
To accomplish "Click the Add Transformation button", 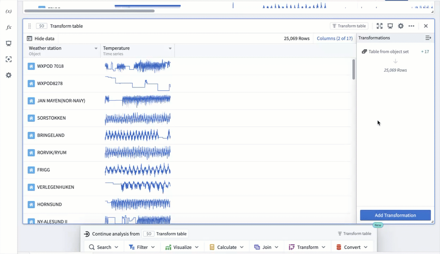I will (395, 215).
